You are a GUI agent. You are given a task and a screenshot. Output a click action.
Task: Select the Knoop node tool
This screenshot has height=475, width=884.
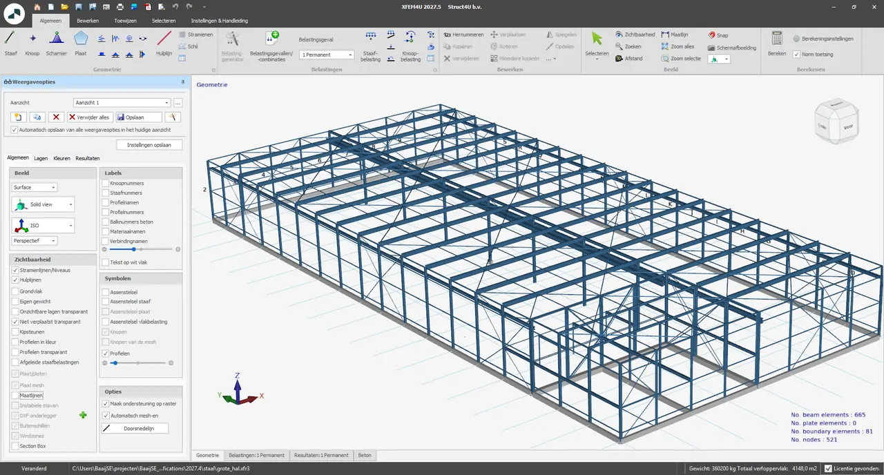[32, 42]
